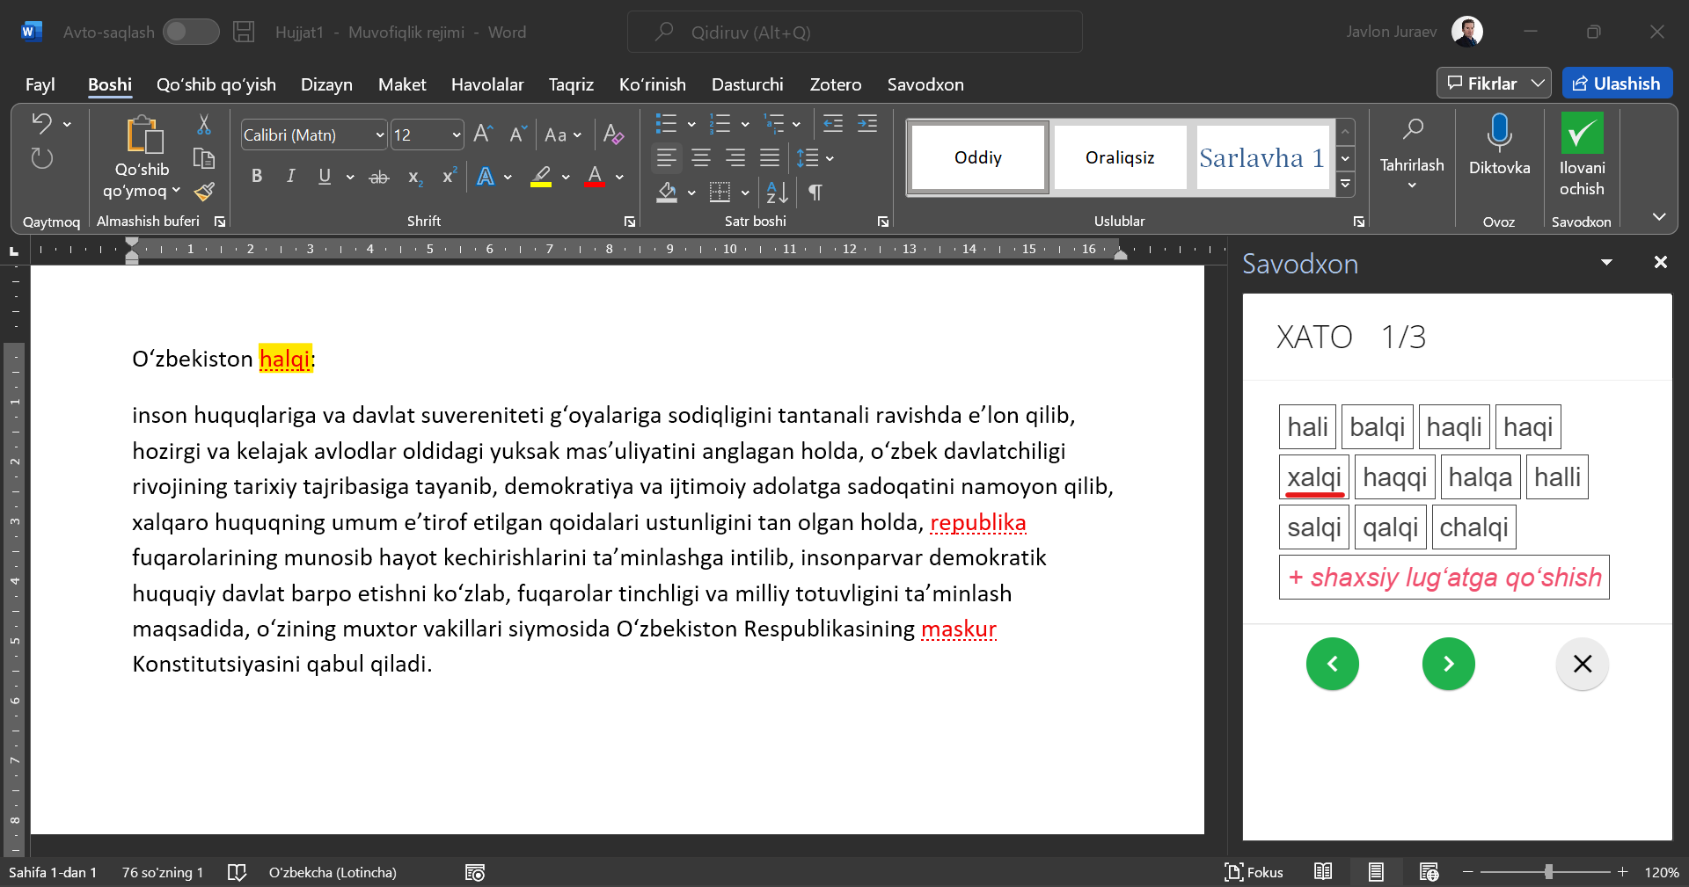1689x887 pixels.
Task: Click the Sort A-Z icon
Action: click(777, 193)
